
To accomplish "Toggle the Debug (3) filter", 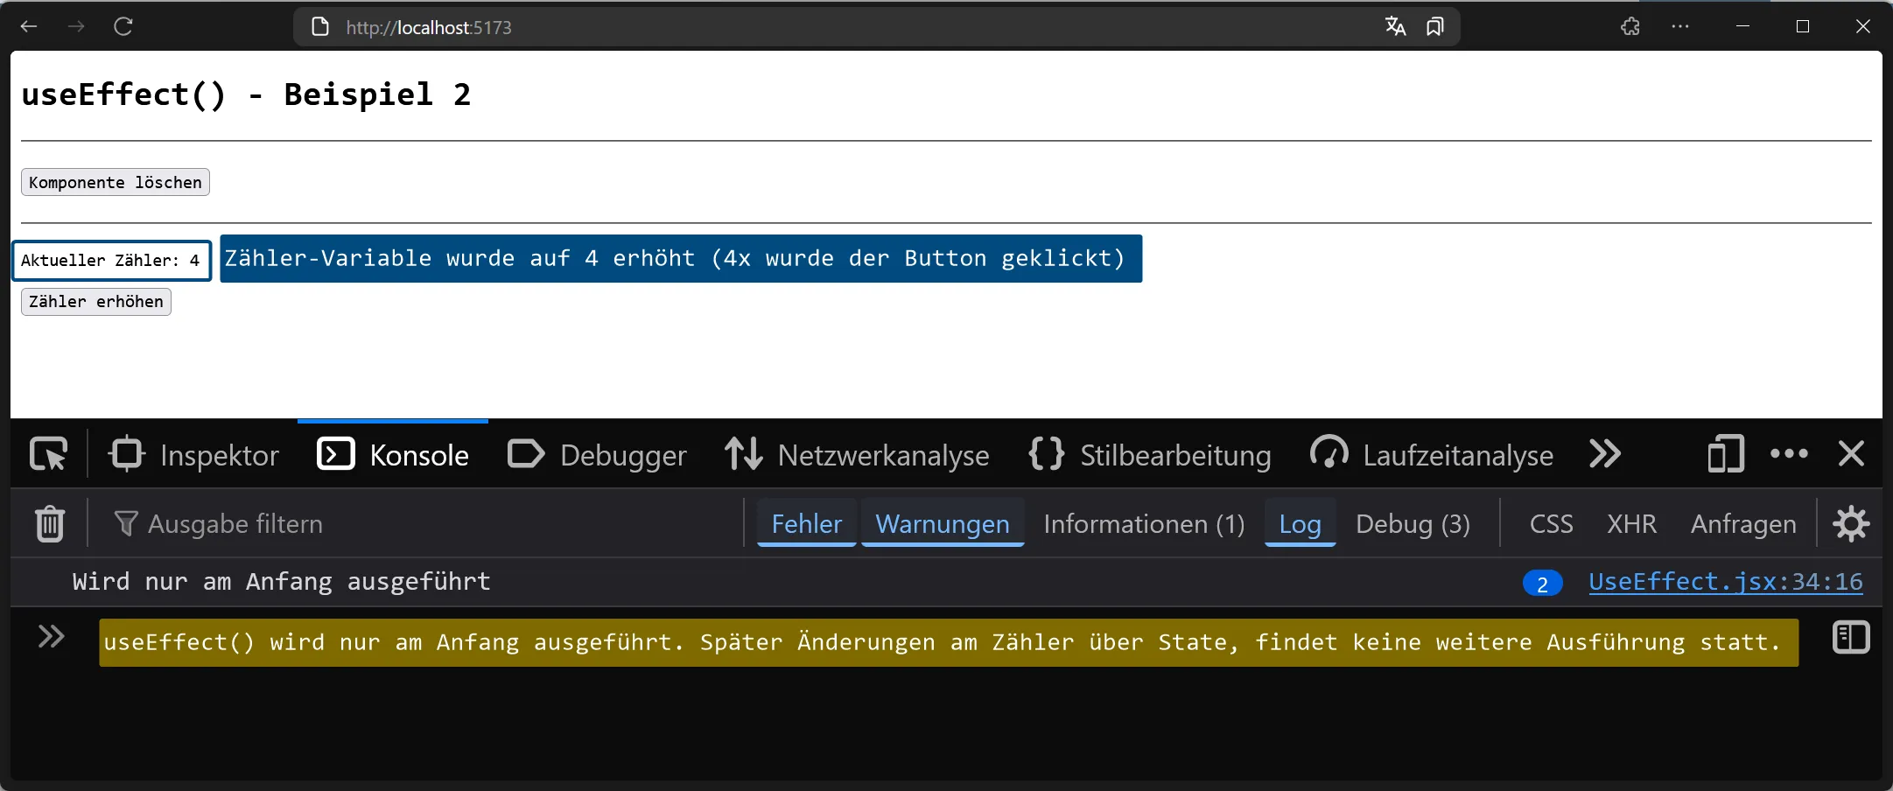I will (x=1413, y=523).
